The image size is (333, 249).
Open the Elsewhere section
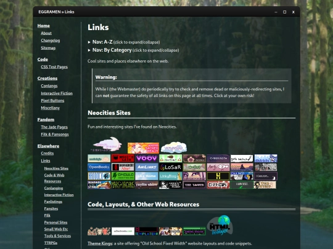48,146
